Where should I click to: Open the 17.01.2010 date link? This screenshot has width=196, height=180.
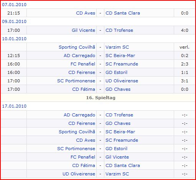click(14, 106)
